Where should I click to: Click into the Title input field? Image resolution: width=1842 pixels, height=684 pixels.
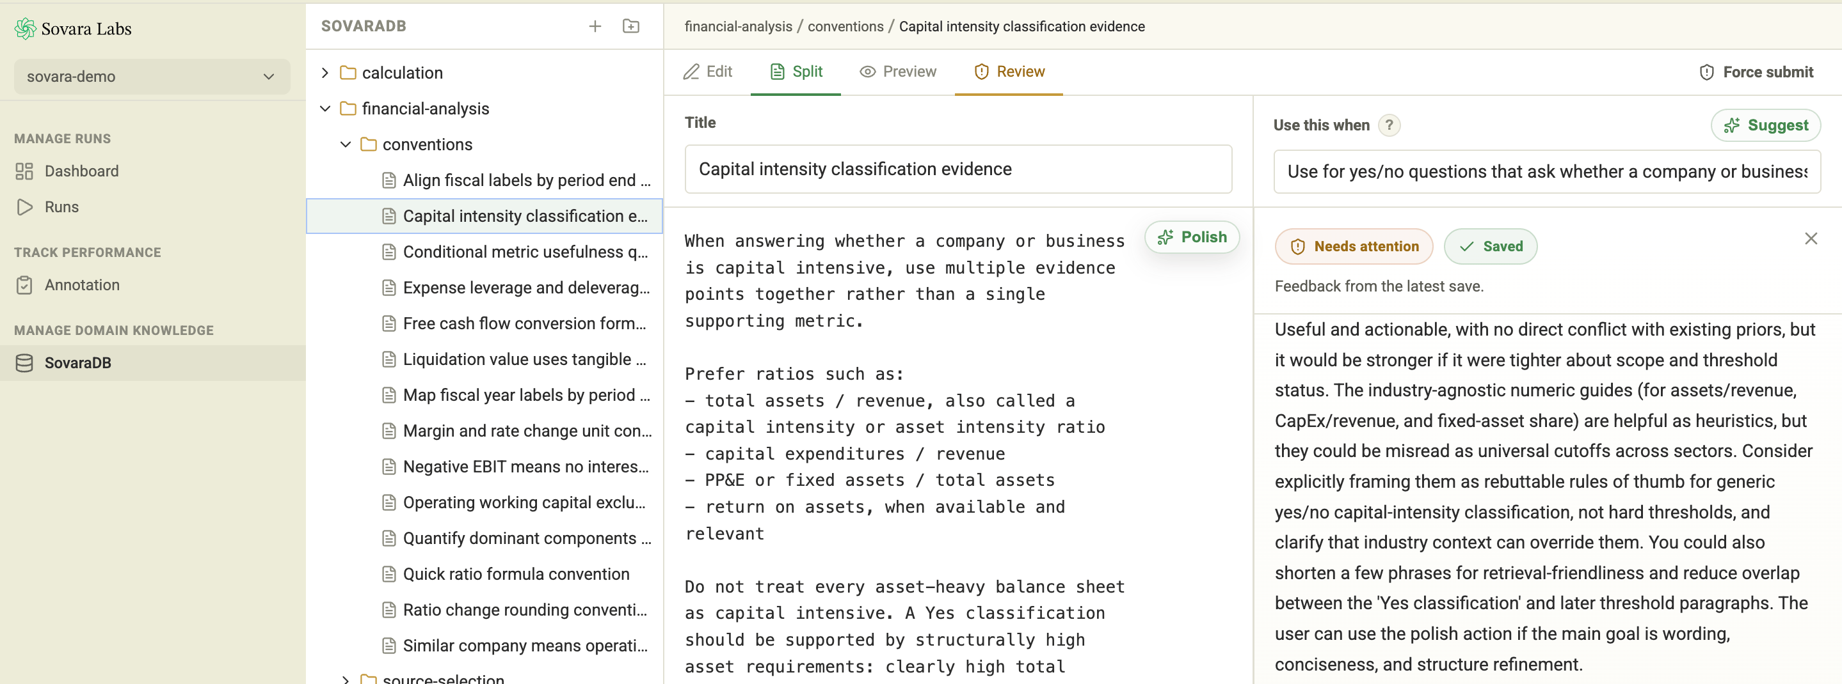coord(958,169)
